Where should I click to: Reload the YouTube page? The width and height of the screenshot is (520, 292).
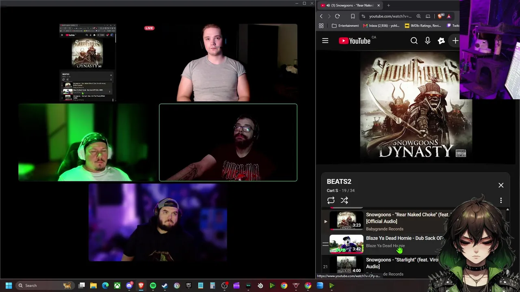[x=337, y=16]
